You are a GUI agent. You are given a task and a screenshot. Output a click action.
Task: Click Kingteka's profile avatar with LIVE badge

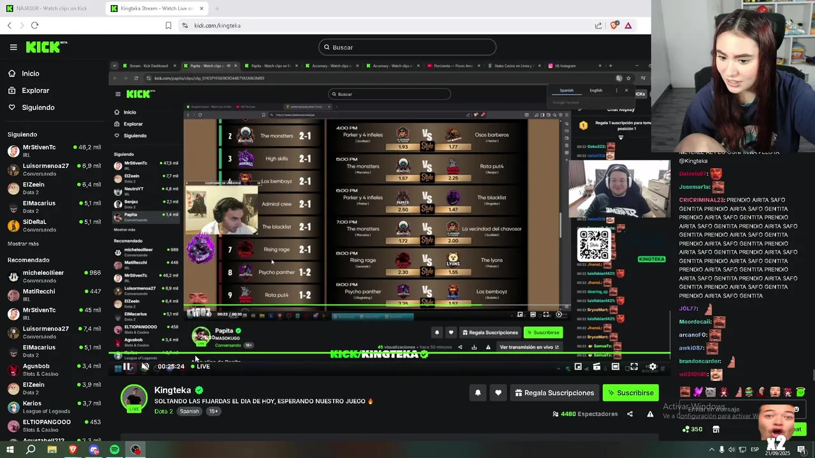point(134,399)
